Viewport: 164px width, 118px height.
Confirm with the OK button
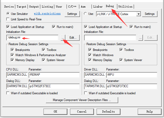pos(55,111)
